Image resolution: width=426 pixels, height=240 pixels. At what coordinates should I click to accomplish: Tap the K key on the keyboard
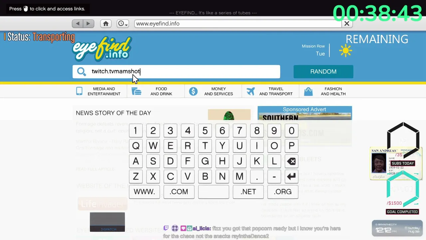pos(257,161)
